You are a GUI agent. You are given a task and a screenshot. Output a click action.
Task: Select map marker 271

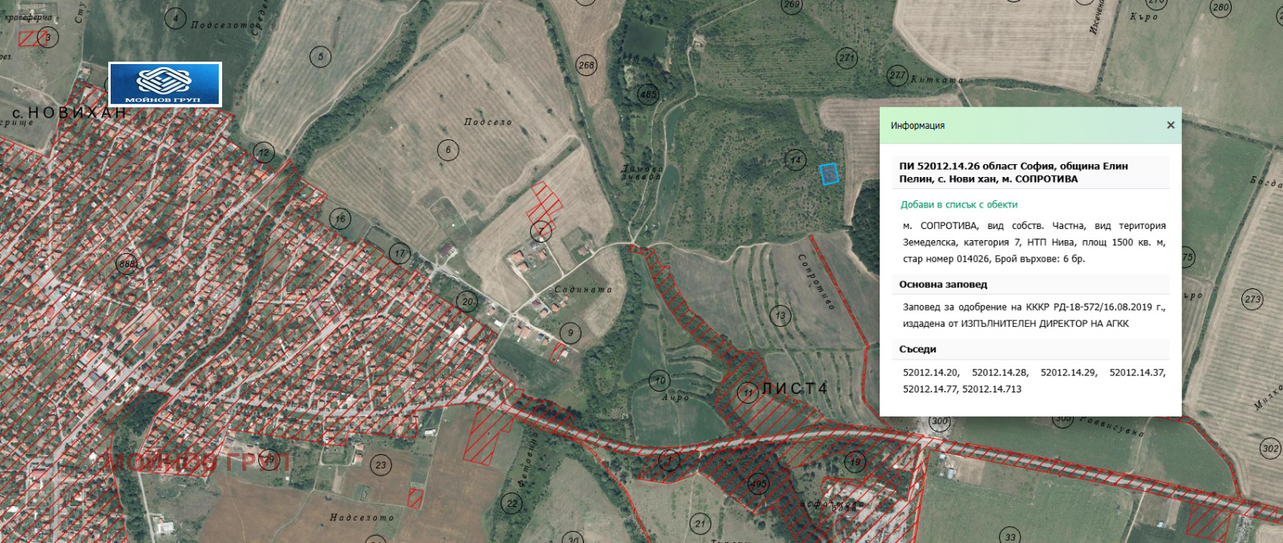point(847,58)
